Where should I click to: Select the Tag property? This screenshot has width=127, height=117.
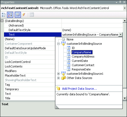pyautogui.click(x=30, y=85)
